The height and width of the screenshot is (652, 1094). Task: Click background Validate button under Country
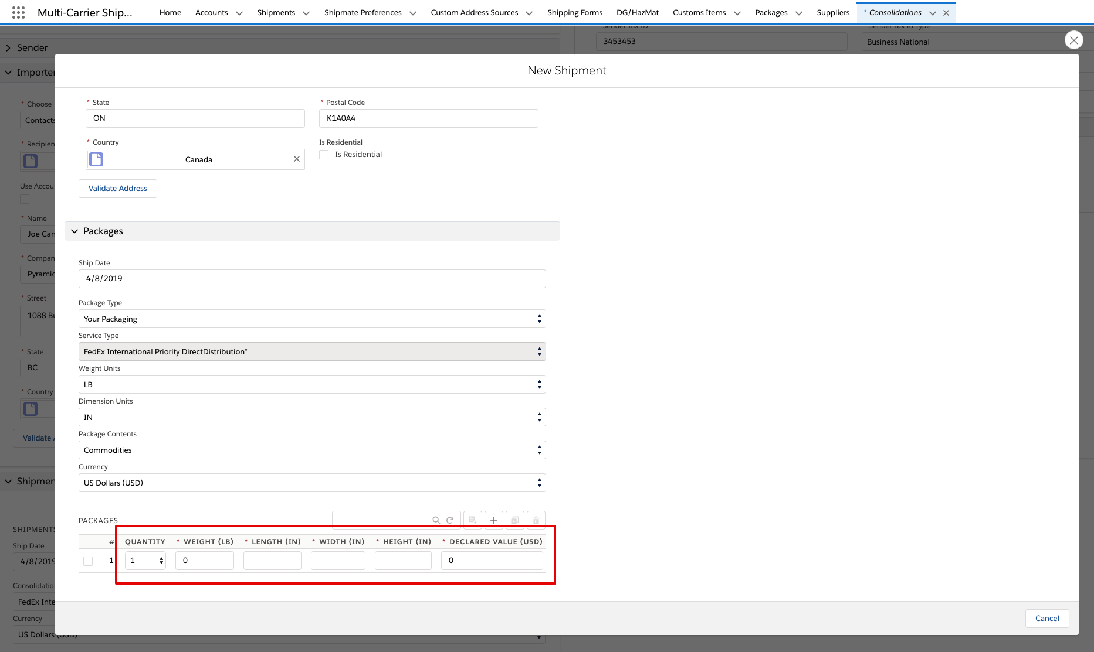35,438
